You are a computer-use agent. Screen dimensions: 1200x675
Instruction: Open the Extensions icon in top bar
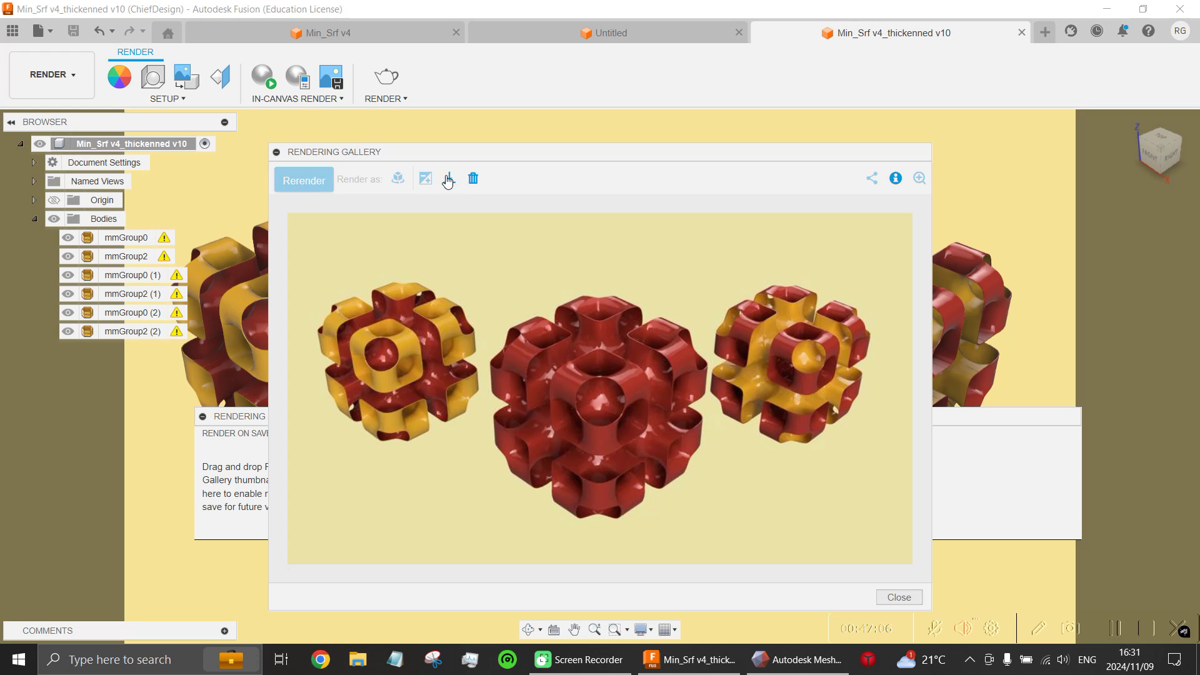point(1071,31)
